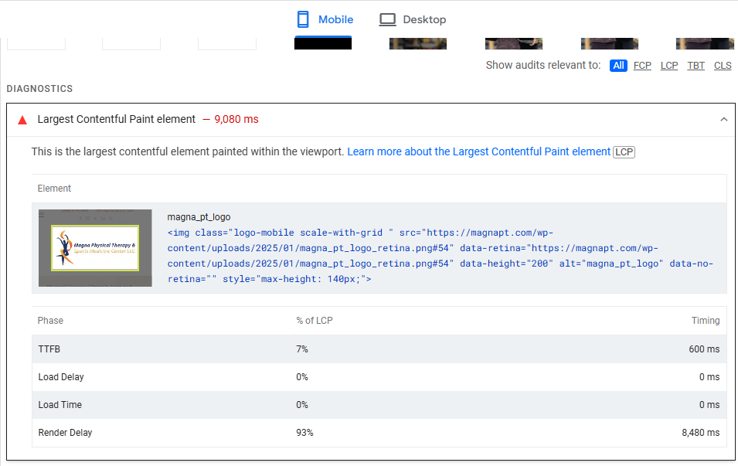The width and height of the screenshot is (738, 466).
Task: Click the magna_pt_logo element screenshot thumbnail
Action: point(95,248)
